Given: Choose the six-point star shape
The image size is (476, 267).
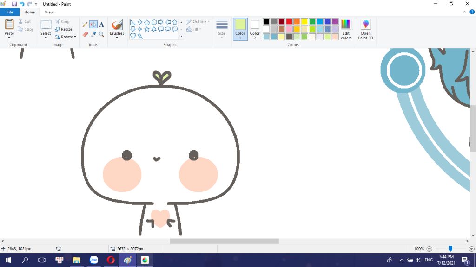Looking at the screenshot, I should 154,29.
